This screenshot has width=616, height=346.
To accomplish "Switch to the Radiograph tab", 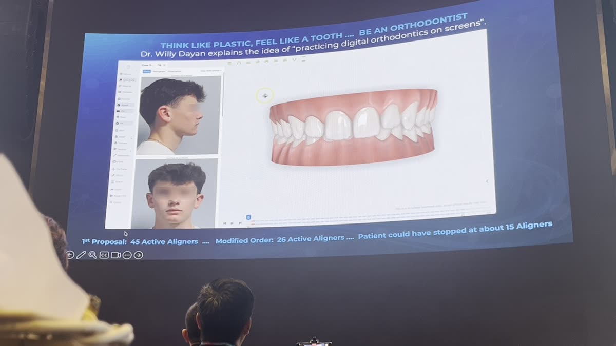I will coord(160,70).
